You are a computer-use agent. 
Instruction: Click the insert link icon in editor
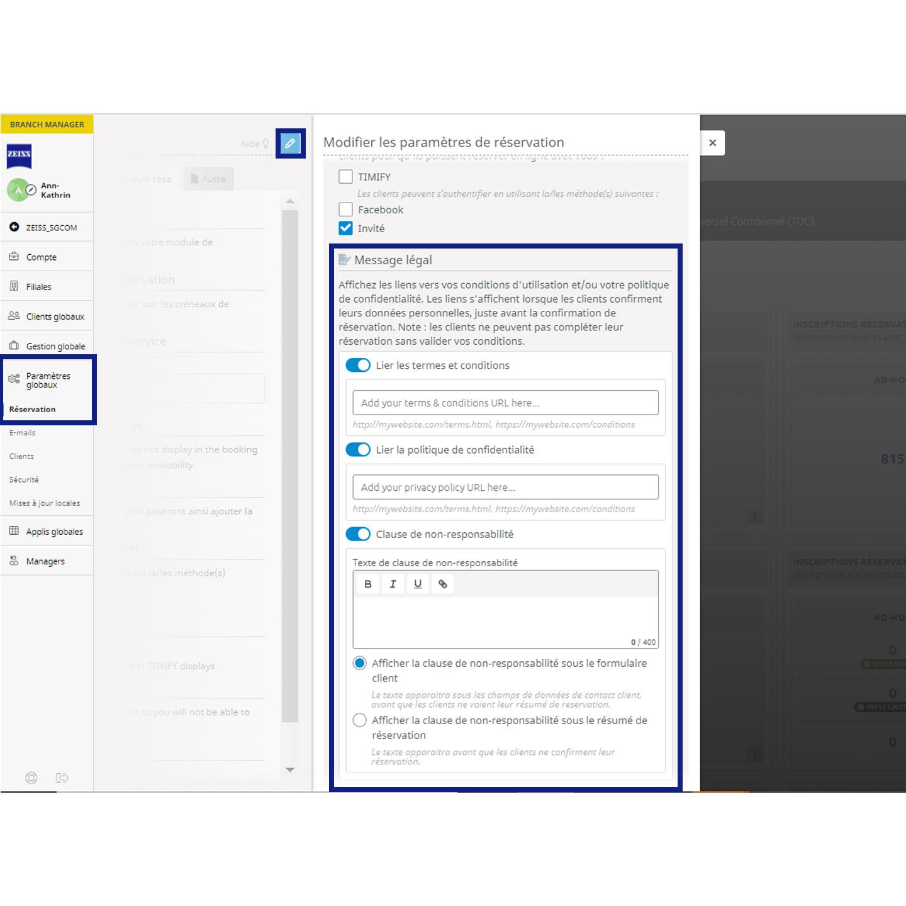pyautogui.click(x=443, y=584)
